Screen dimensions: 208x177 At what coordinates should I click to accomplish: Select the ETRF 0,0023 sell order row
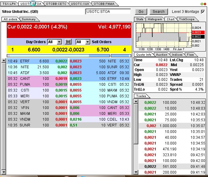coord(100,79)
